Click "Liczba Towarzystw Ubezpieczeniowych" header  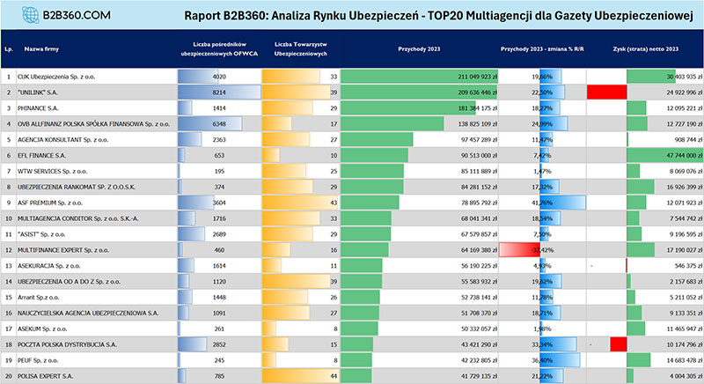point(297,49)
